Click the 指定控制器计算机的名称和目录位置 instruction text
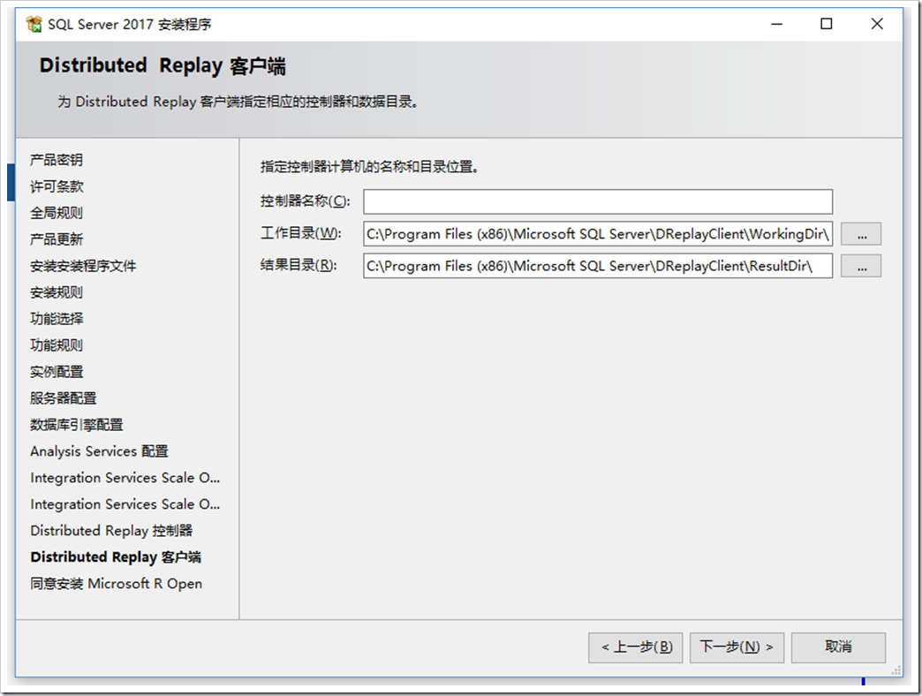922x696 pixels. (369, 167)
